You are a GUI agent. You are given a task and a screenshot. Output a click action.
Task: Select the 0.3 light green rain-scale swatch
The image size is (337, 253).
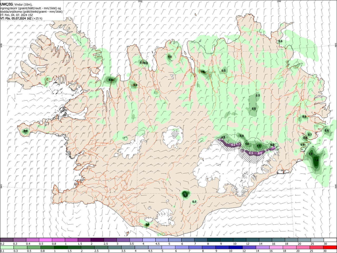point(20,247)
